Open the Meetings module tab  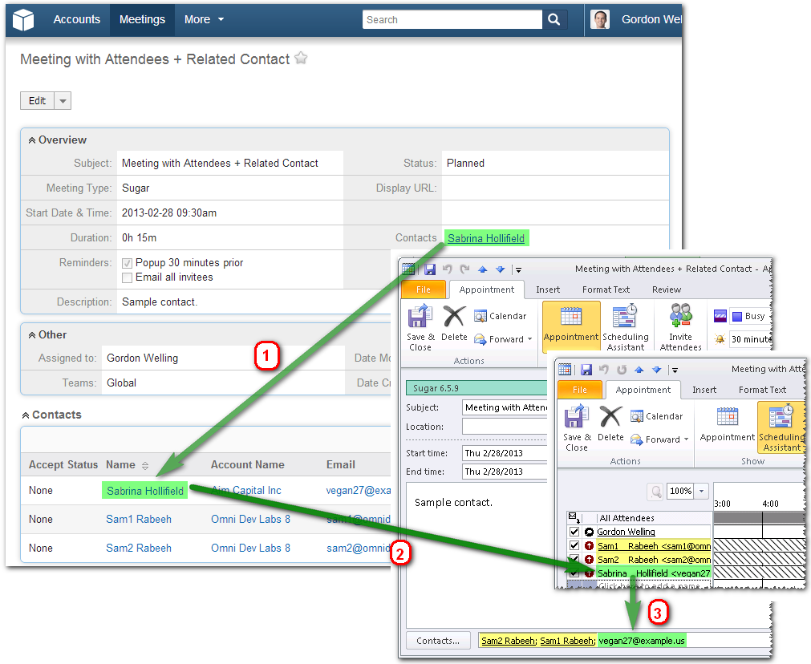click(142, 20)
